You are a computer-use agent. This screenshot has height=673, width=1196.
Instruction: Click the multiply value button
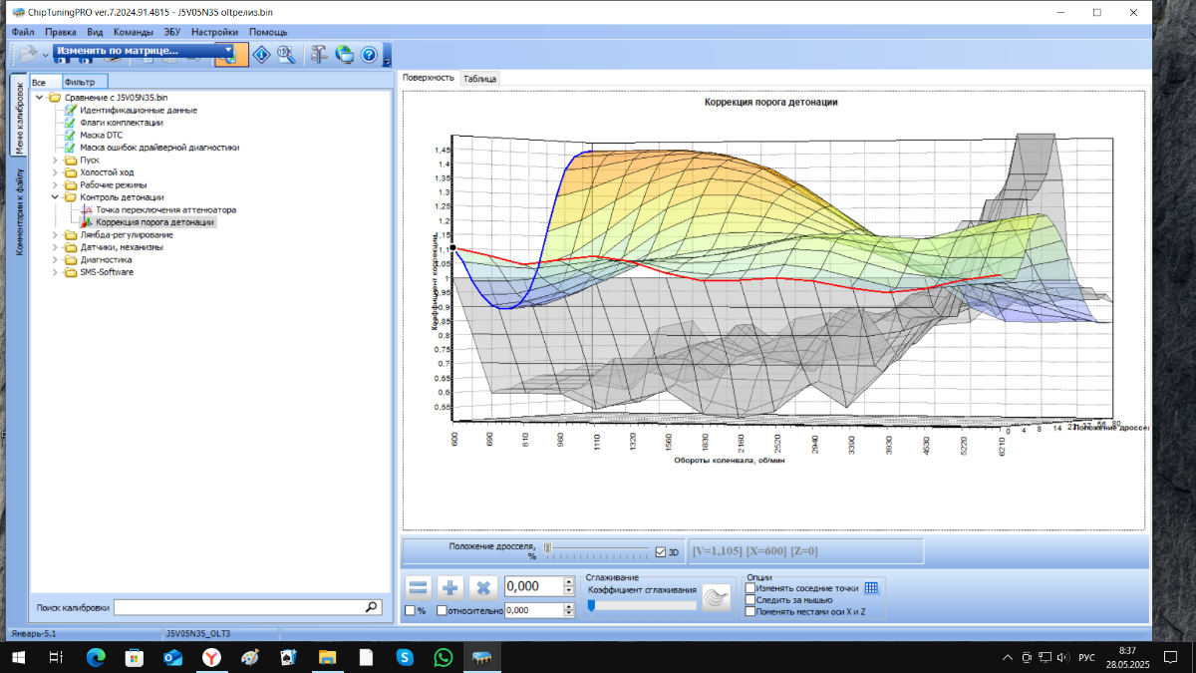pyautogui.click(x=483, y=588)
